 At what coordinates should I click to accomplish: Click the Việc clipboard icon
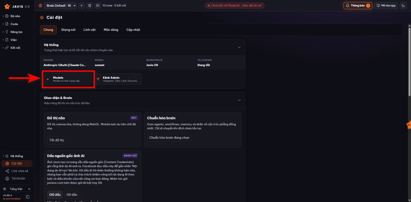7,40
